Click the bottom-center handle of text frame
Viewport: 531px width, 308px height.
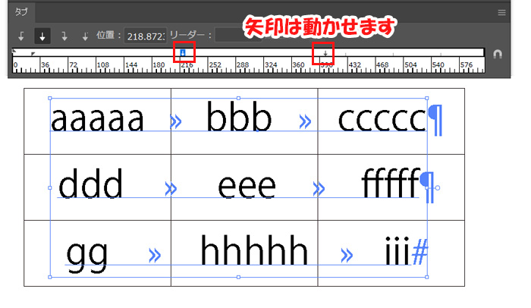(238, 277)
